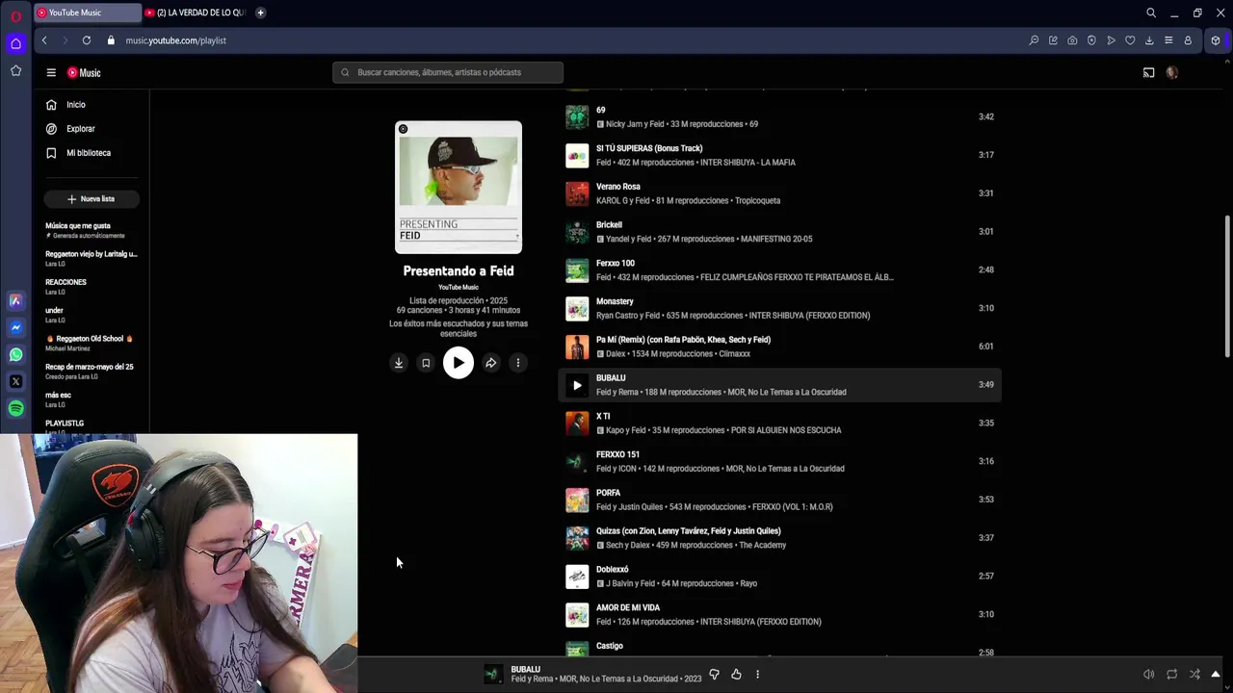Click the page vertical scrollbar thumb

pyautogui.click(x=1227, y=287)
